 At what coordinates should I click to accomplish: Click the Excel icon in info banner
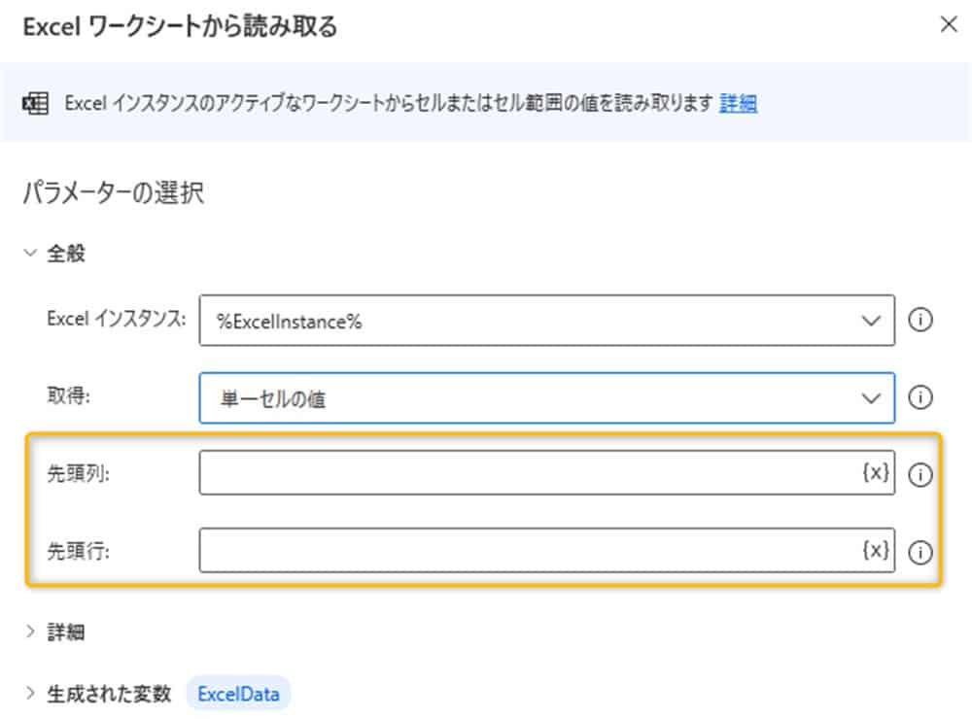[x=36, y=103]
